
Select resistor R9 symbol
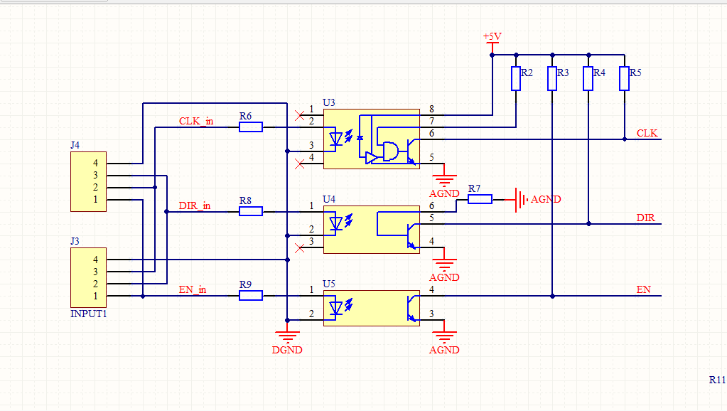(251, 296)
